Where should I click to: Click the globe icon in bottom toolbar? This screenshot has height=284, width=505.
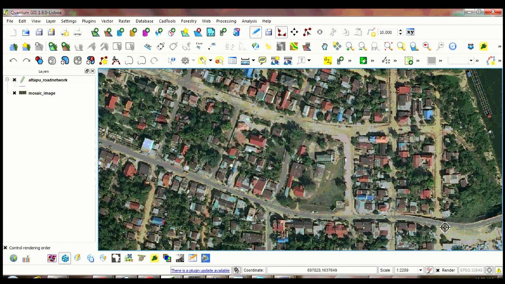(x=13, y=258)
